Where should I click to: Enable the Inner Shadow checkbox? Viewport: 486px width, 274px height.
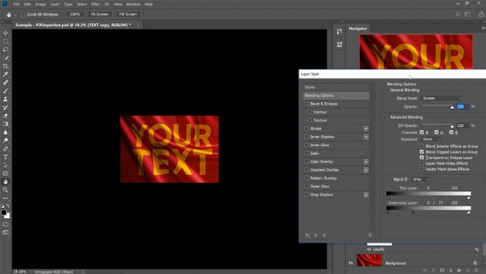[x=307, y=137]
